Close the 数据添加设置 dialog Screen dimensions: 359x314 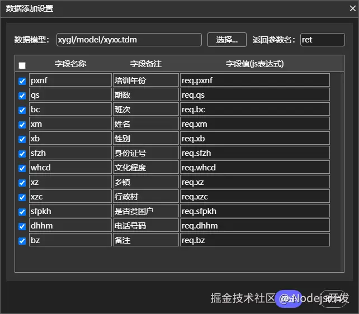point(353,8)
